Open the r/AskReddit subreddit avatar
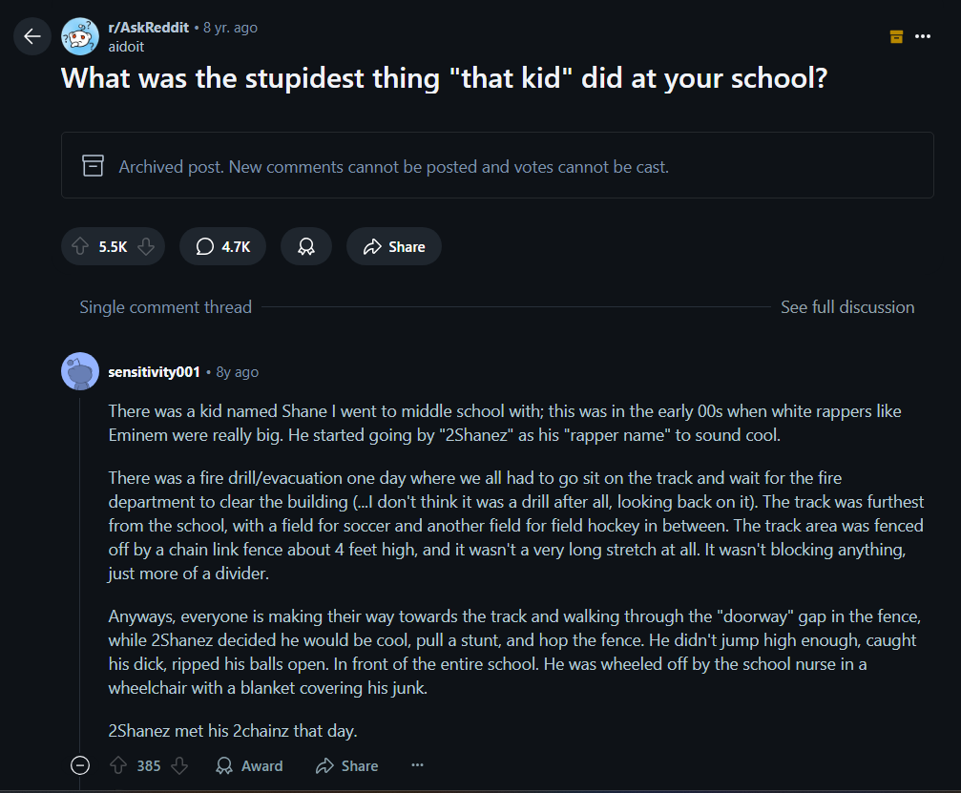961x793 pixels. (x=79, y=37)
